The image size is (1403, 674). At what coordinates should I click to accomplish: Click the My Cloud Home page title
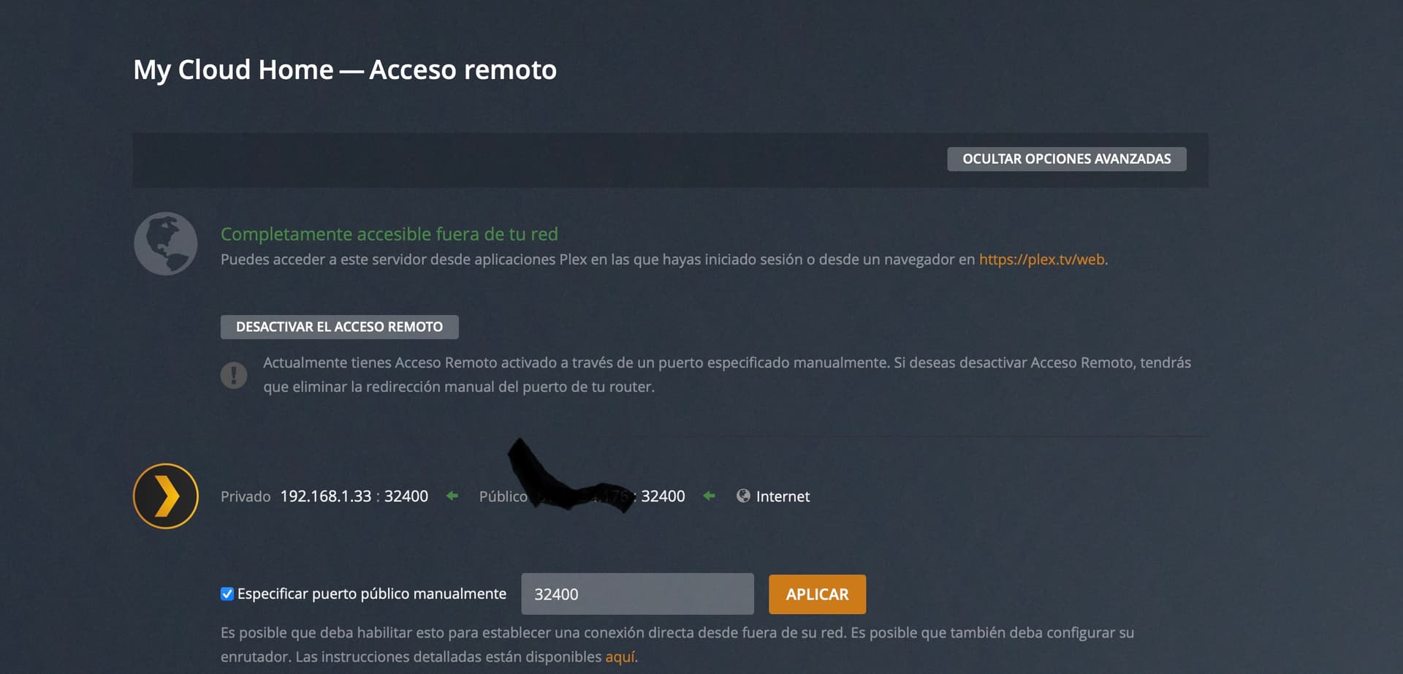coord(345,70)
